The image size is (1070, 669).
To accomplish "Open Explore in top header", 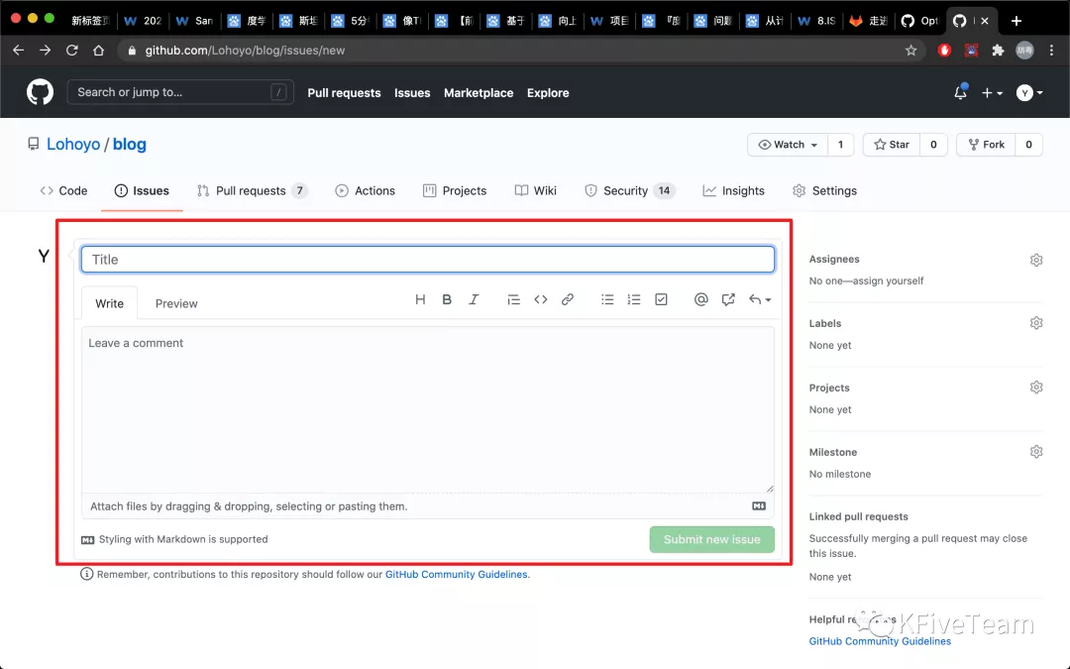I will pos(548,93).
